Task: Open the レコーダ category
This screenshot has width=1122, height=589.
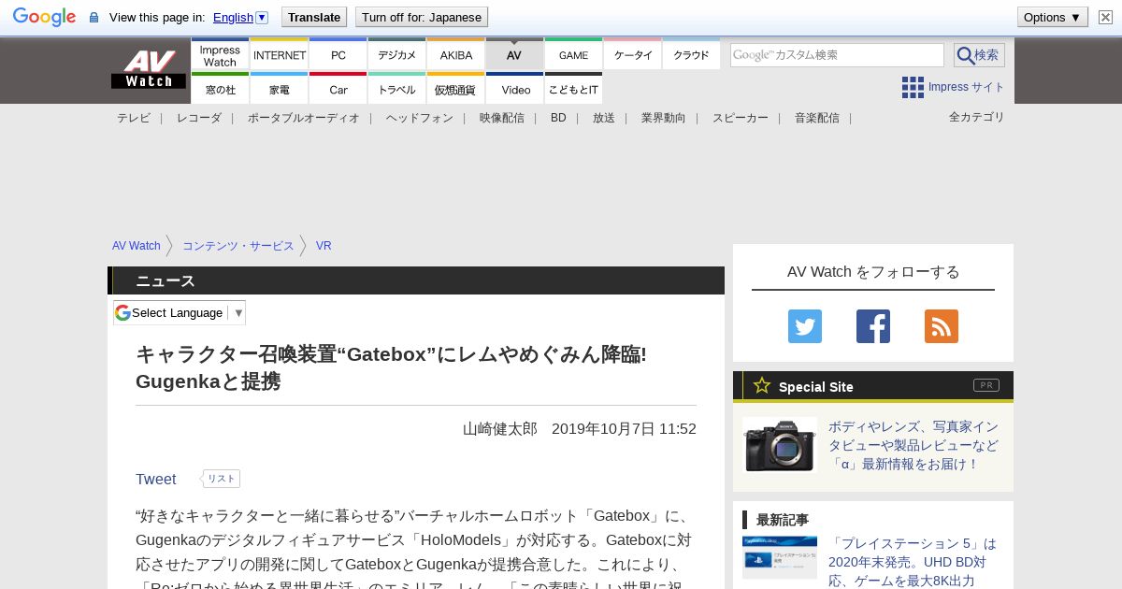Action: pyautogui.click(x=199, y=118)
